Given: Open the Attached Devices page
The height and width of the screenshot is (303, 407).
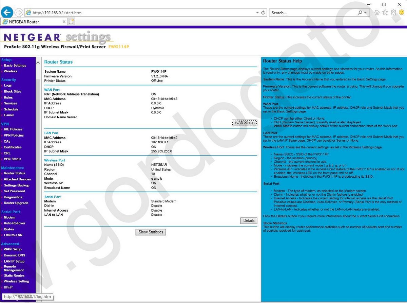Looking at the screenshot, I should click(17, 179).
